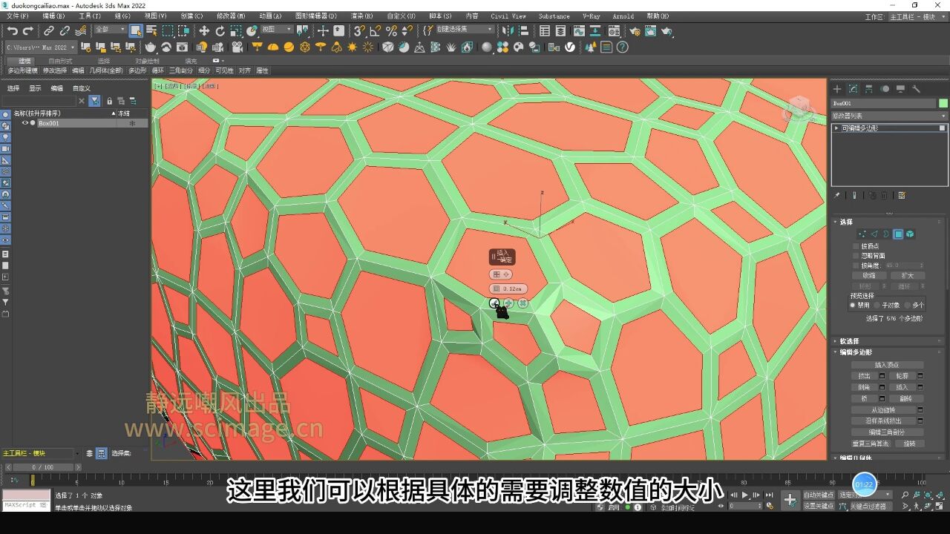Viewport: 950px width, 534px height.
Task: Toggle the 3D Snaps icon
Action: click(x=358, y=30)
